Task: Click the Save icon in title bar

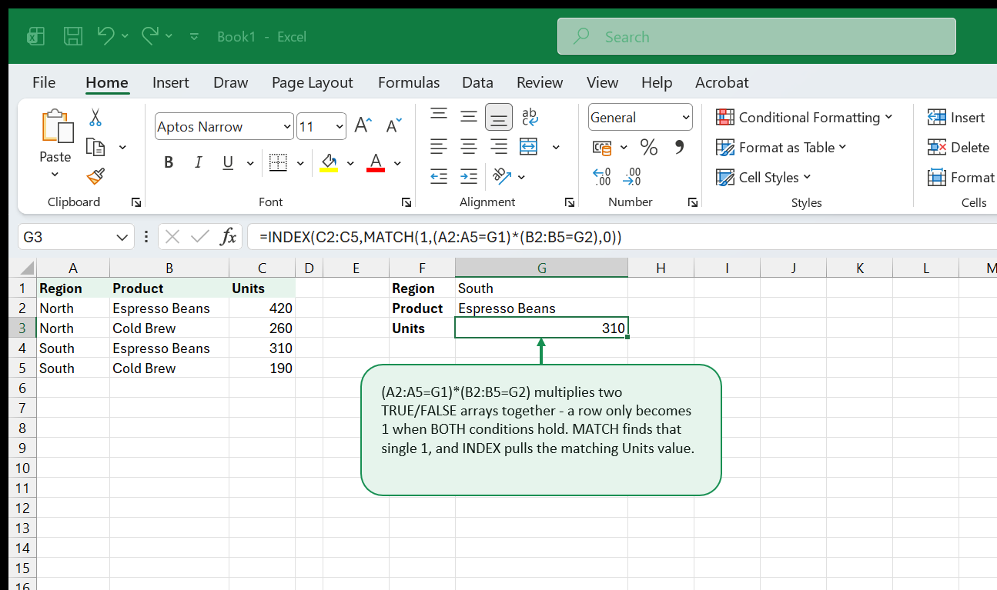Action: pos(73,36)
